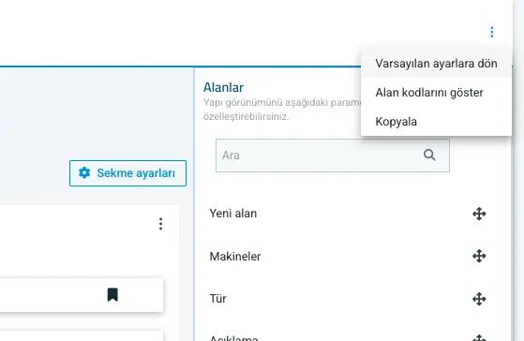524x341 pixels.
Task: Click the gear icon in Sekme ayarları
Action: (84, 172)
